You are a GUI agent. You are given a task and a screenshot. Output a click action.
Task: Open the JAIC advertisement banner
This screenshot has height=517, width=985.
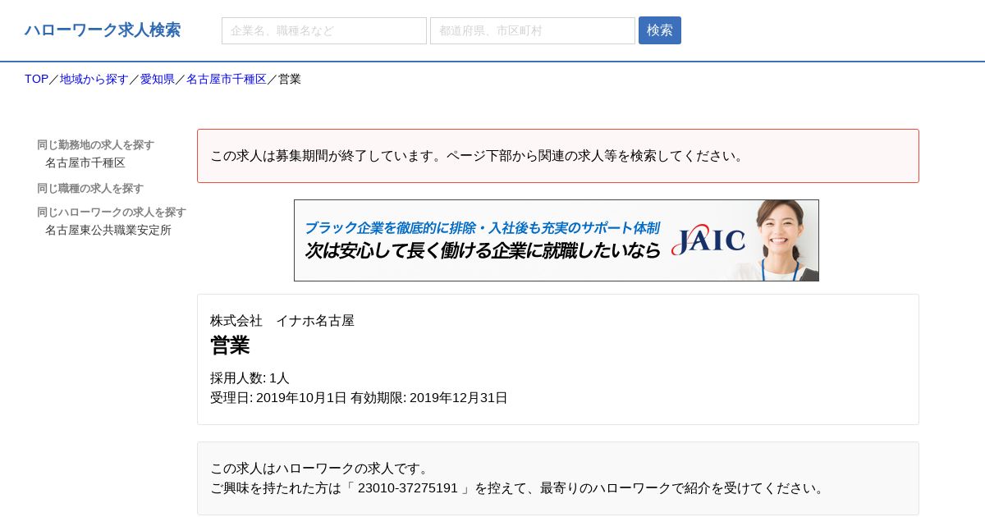pos(557,240)
